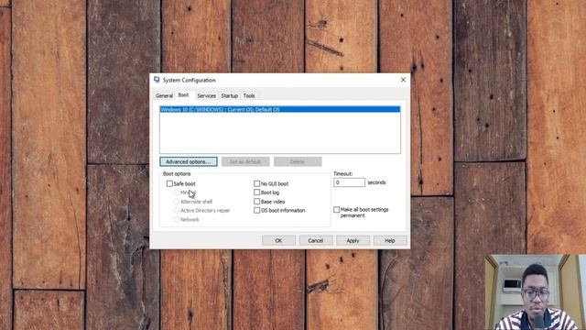The width and height of the screenshot is (586, 330).
Task: Enable the Safe boot checkbox
Action: pos(169,183)
